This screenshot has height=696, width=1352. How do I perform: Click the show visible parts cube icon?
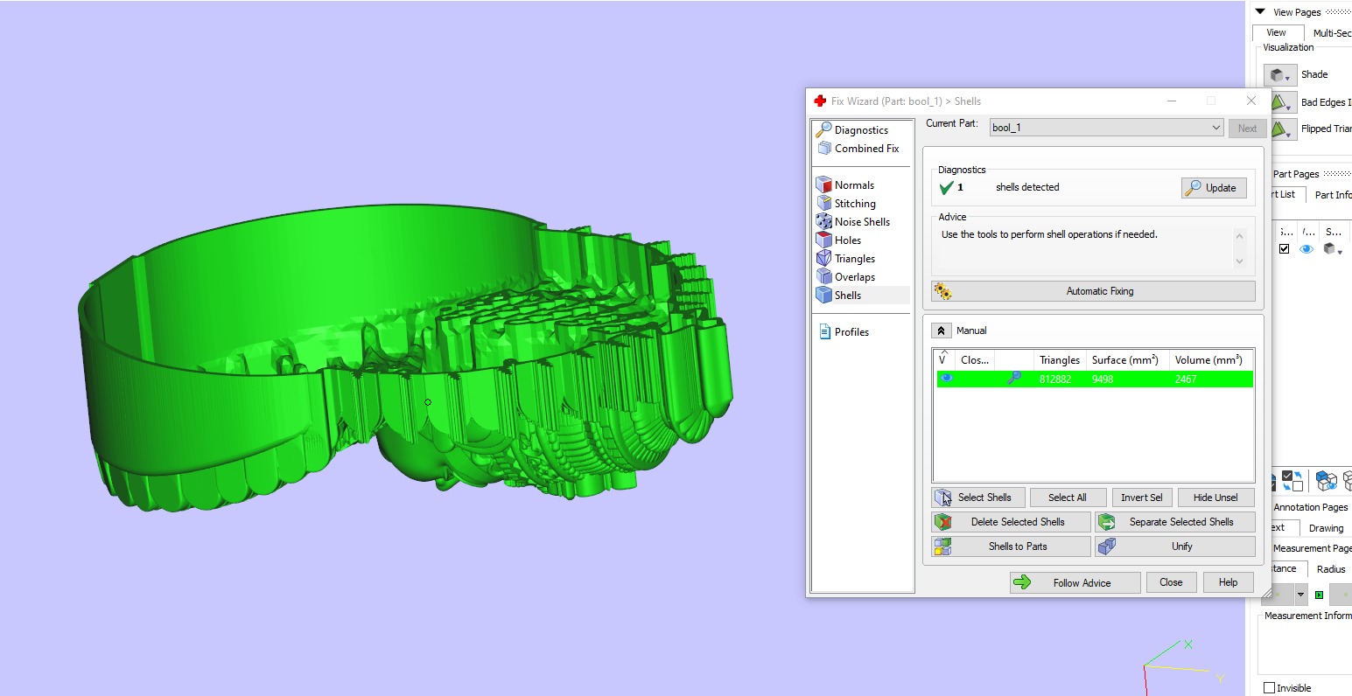[x=1327, y=481]
